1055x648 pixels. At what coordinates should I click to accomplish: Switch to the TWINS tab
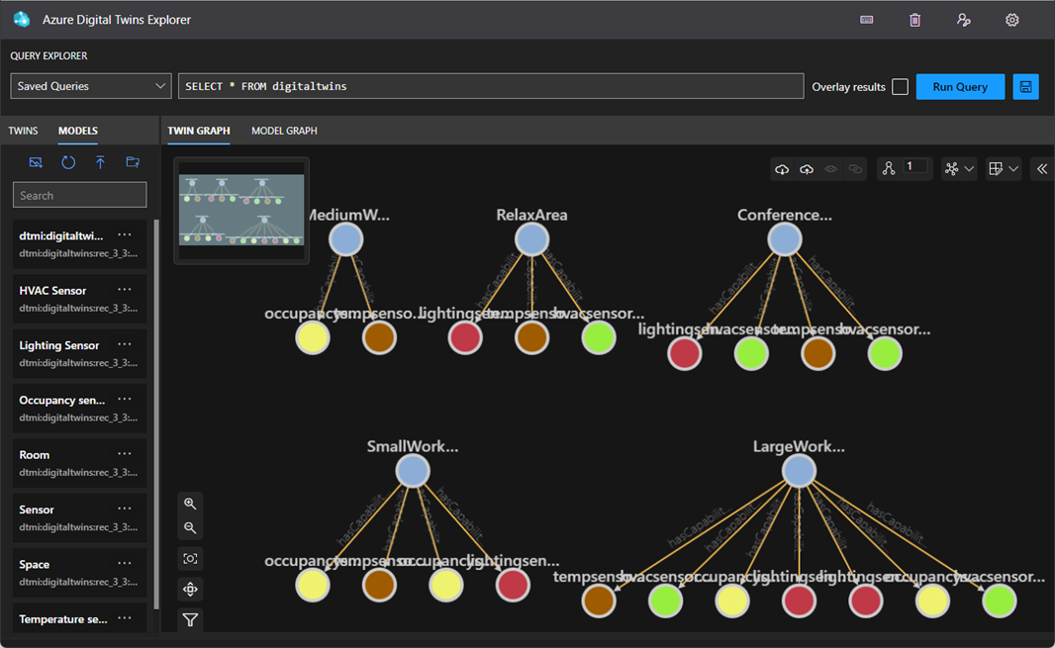[23, 131]
